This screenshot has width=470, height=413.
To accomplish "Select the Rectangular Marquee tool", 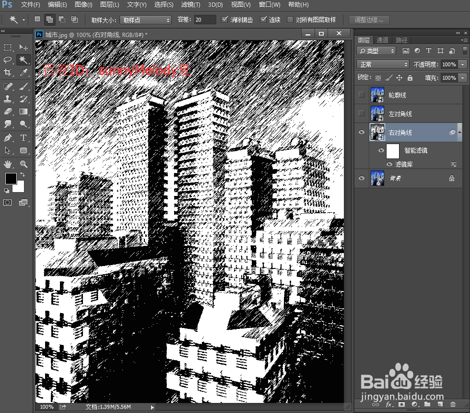I will click(x=8, y=48).
